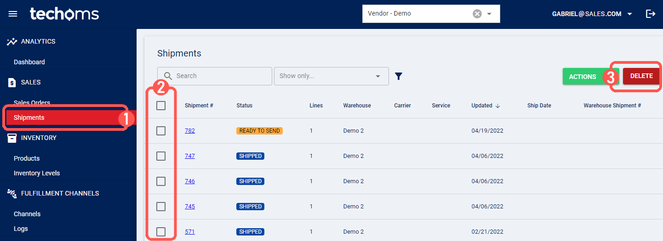663x241 pixels.
Task: Open Inventory Levels in sidebar
Action: pos(37,173)
